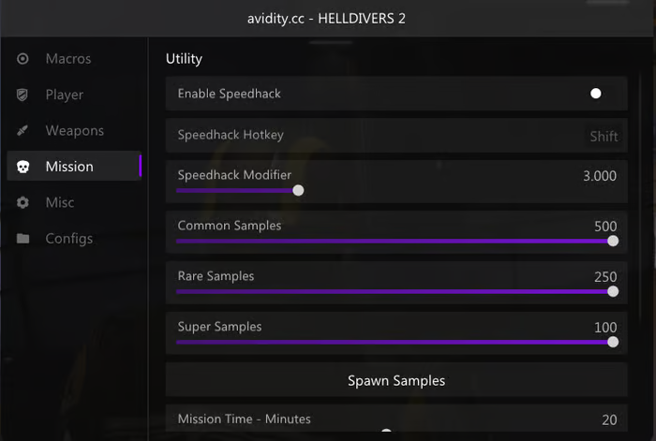The image size is (656, 441).
Task: Click the Speedhack Modifier slider handle
Action: point(298,190)
